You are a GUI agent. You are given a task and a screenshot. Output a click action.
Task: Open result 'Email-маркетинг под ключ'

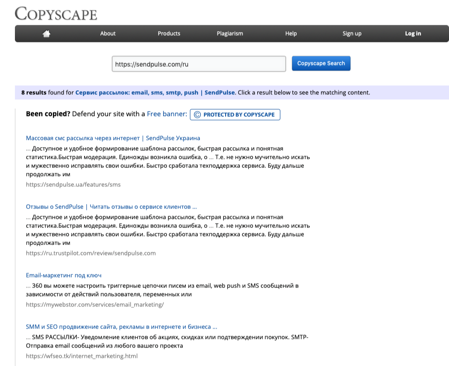point(64,275)
